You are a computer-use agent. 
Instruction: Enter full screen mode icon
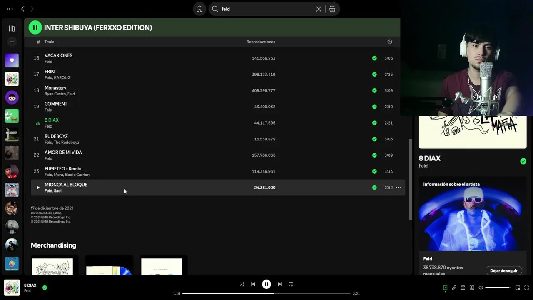click(527, 287)
